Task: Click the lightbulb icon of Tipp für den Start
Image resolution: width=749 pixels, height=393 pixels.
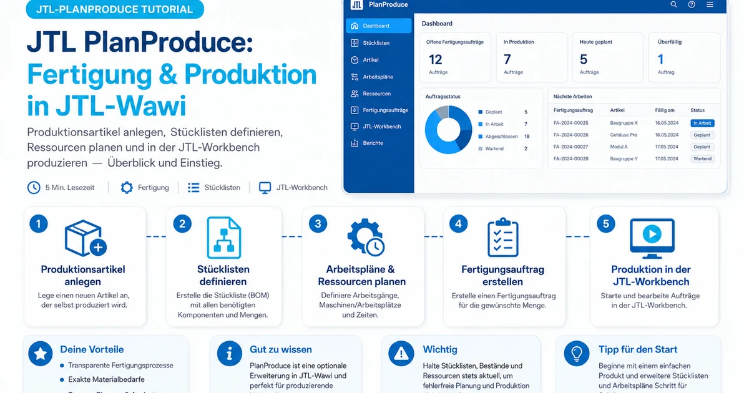Action: pos(576,354)
